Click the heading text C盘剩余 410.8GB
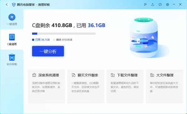This screenshot has height=114, width=187. (x=52, y=25)
